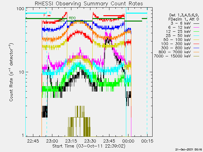This screenshot has height=152, width=203.
Task: Click the 'Det 1,3,4,5,6,9,' legend header
Action: pyautogui.click(x=184, y=15)
